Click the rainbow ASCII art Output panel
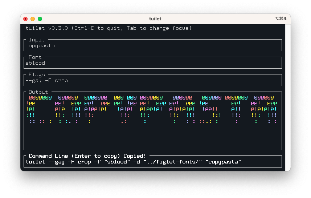Image resolution: width=311 pixels, height=198 pixels. coord(152,121)
